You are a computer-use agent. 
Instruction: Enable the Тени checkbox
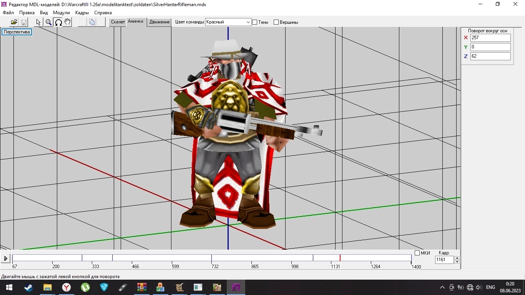pos(254,22)
